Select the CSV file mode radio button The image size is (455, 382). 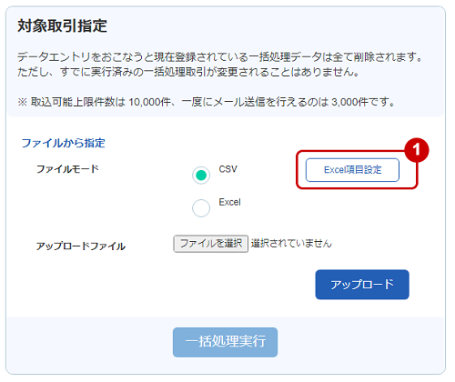click(x=201, y=176)
